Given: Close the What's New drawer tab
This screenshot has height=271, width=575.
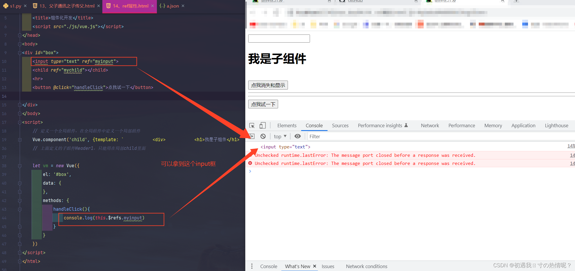Looking at the screenshot, I should coord(315,266).
